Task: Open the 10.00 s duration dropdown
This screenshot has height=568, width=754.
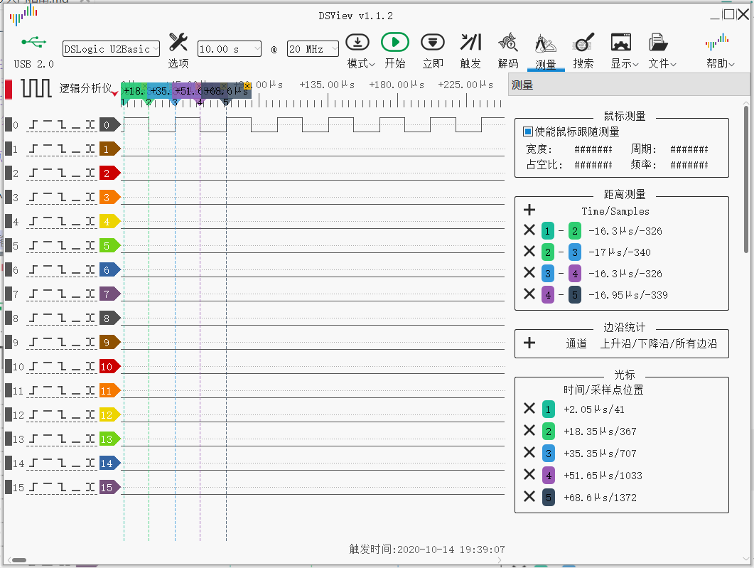Action: point(230,48)
